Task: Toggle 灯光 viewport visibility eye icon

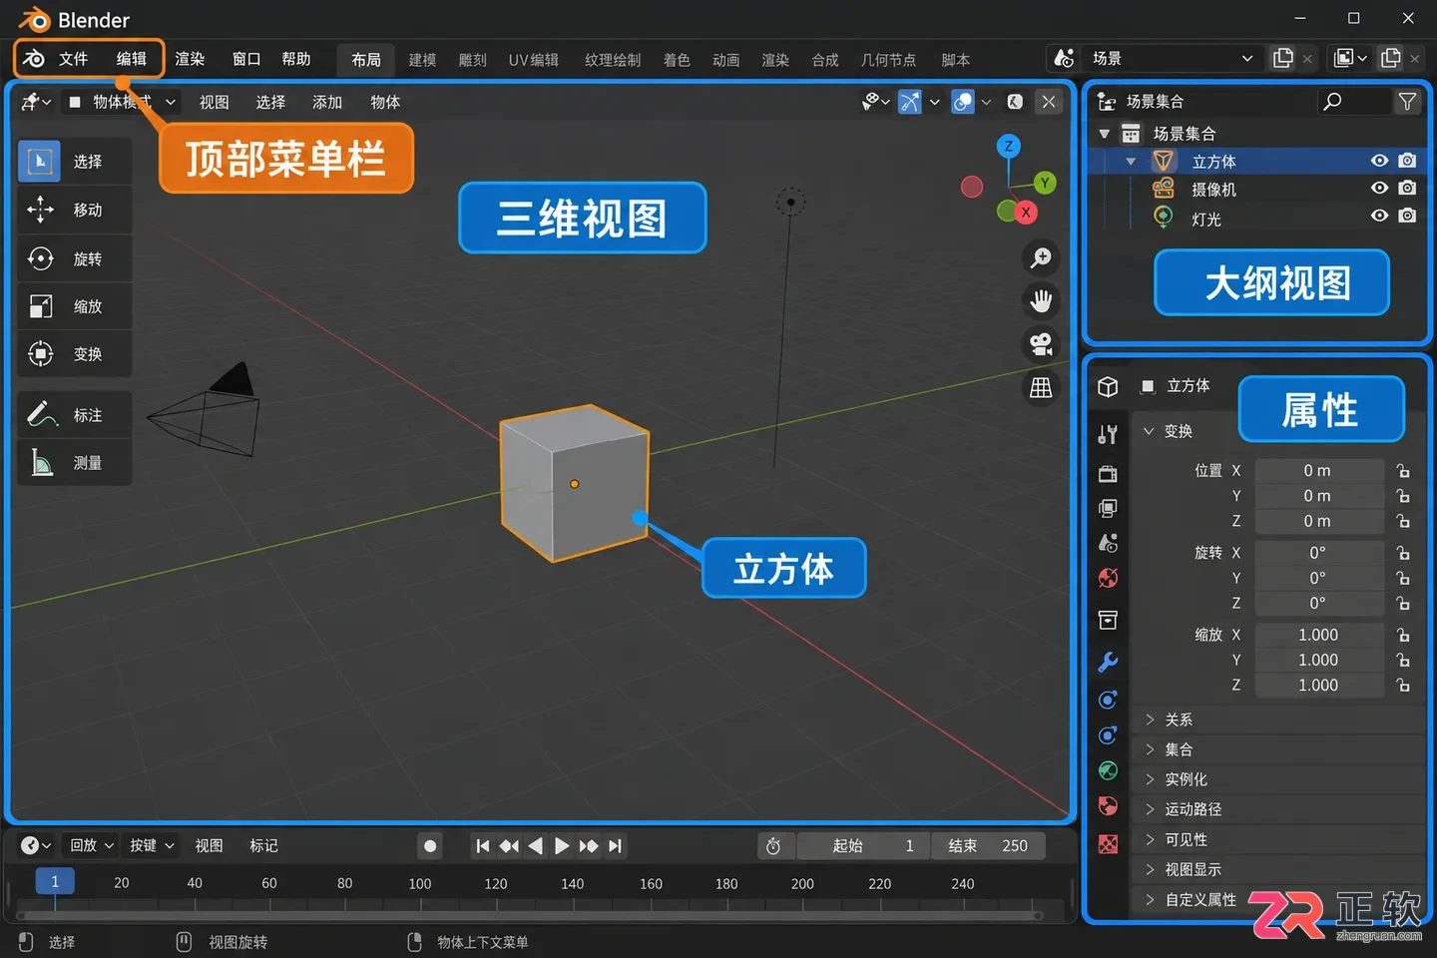Action: coord(1379,216)
